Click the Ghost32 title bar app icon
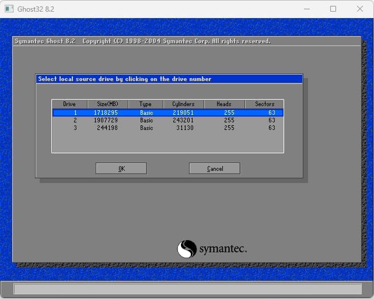 click(x=9, y=9)
